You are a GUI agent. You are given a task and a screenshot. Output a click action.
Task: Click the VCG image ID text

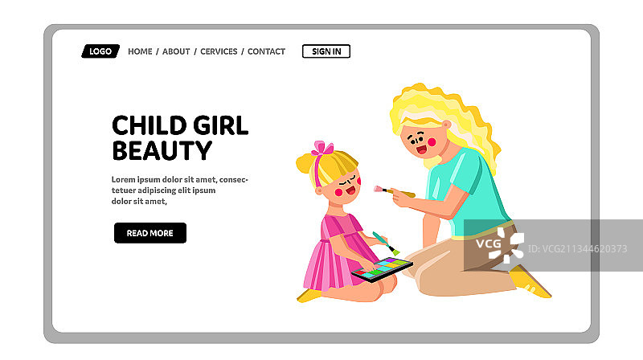click(577, 249)
